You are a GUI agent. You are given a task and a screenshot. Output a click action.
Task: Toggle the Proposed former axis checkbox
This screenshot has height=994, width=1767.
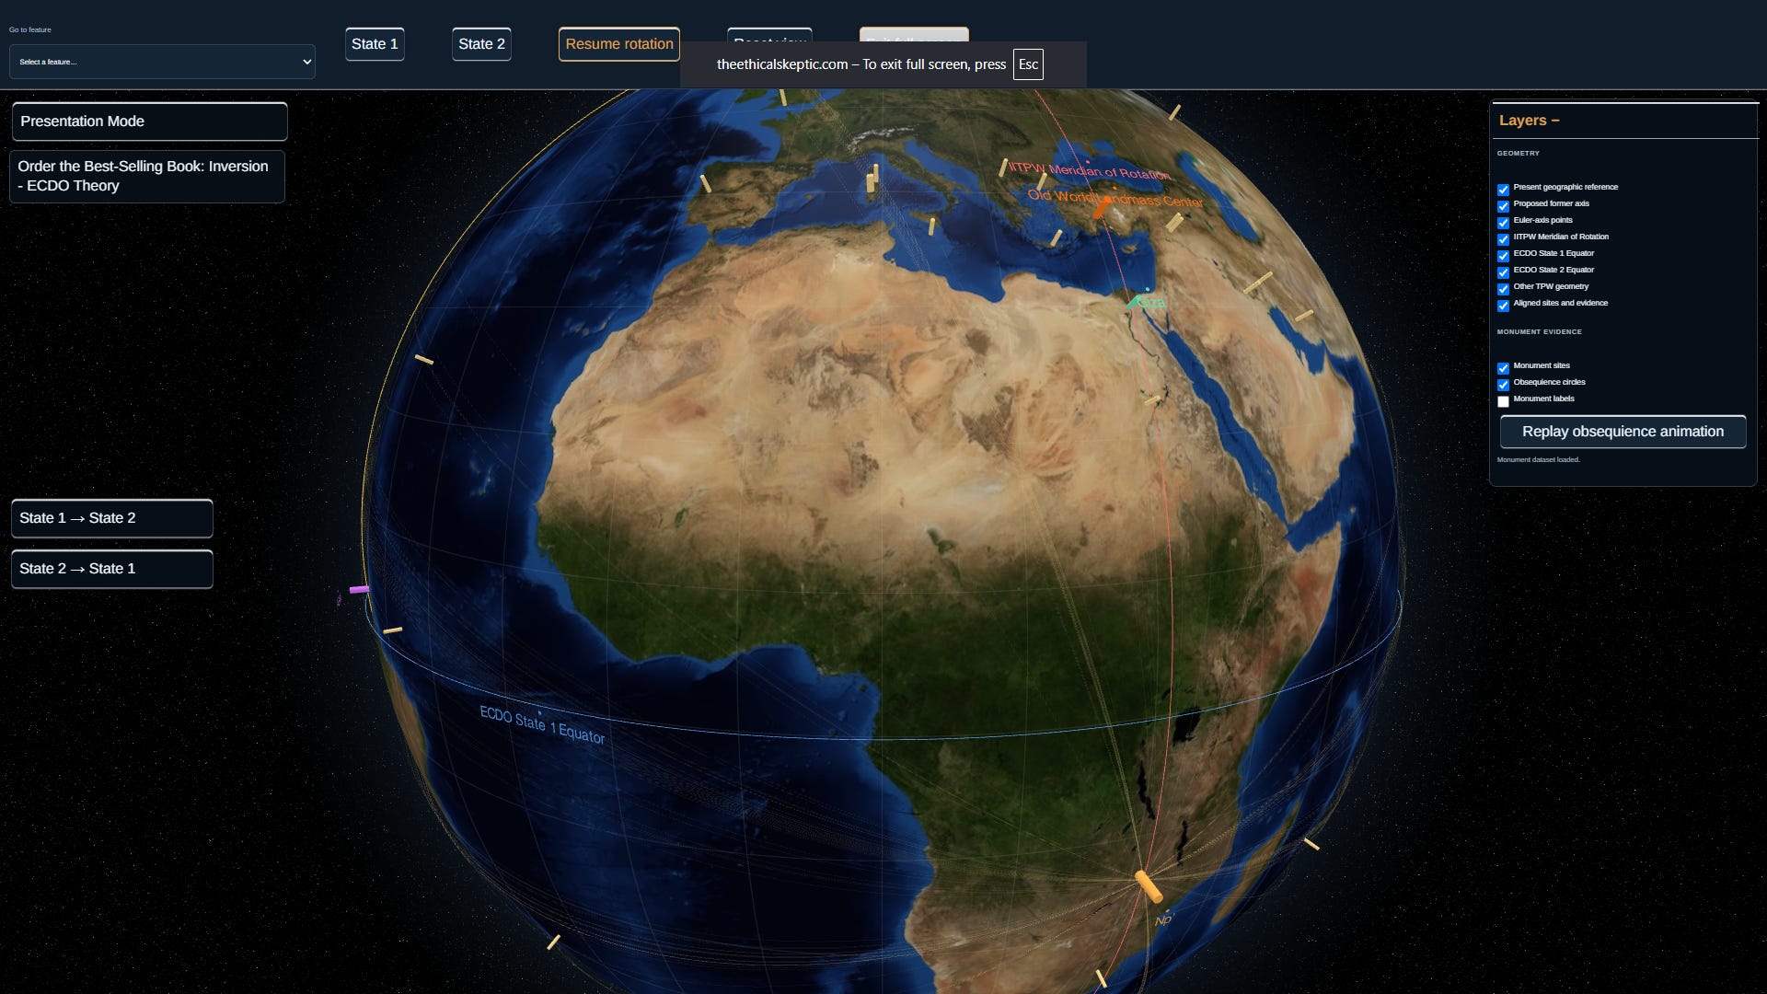(x=1503, y=206)
